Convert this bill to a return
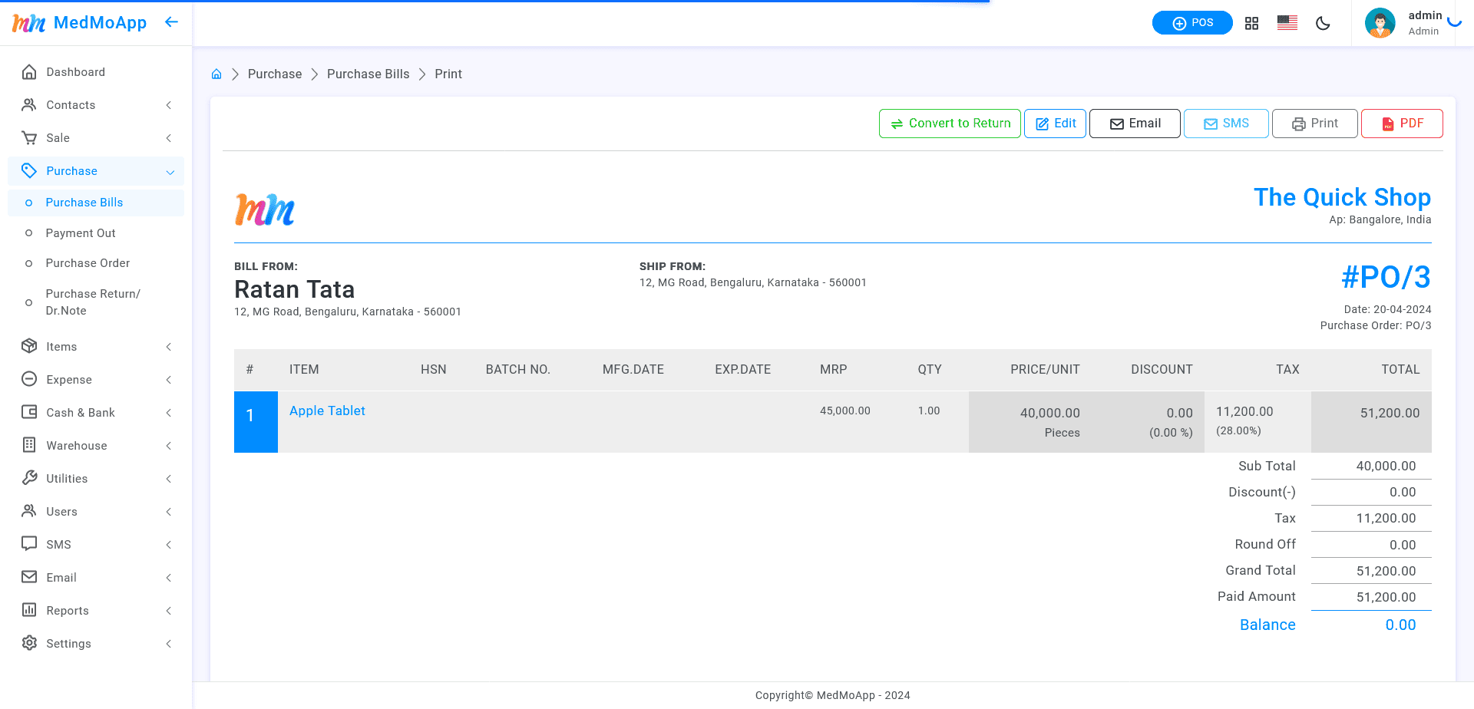 (x=950, y=124)
